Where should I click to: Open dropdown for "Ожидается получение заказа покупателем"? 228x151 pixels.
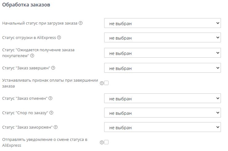point(162,53)
